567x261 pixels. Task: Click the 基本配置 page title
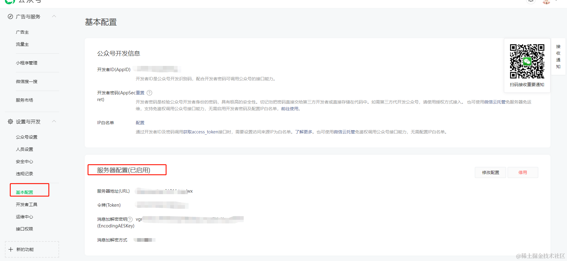[x=101, y=22]
